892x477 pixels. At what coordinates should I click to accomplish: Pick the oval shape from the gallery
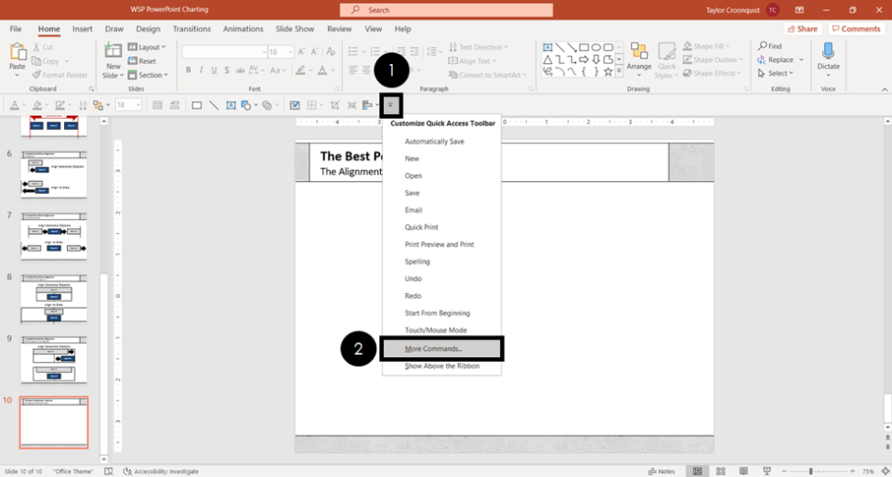tap(597, 47)
